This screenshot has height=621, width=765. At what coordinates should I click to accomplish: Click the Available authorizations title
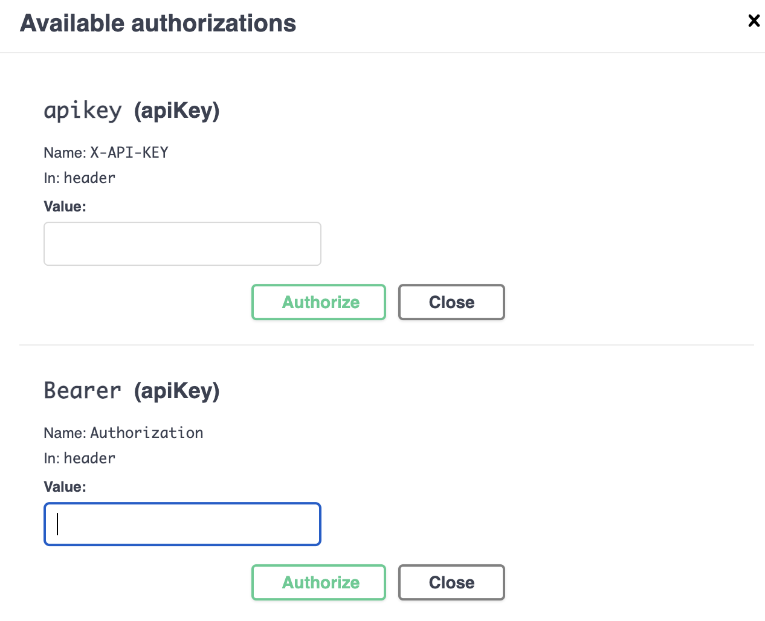coord(158,24)
